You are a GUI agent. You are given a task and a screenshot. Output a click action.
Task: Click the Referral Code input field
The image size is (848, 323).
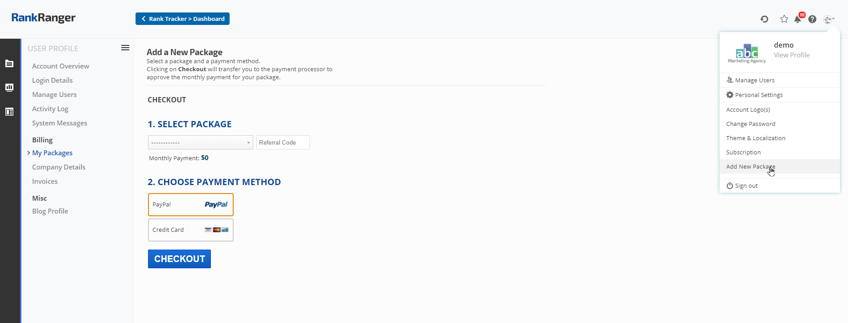tap(283, 142)
